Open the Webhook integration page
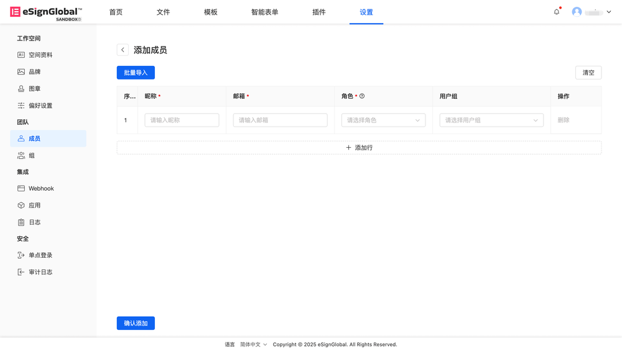The height and width of the screenshot is (351, 622). click(x=41, y=189)
